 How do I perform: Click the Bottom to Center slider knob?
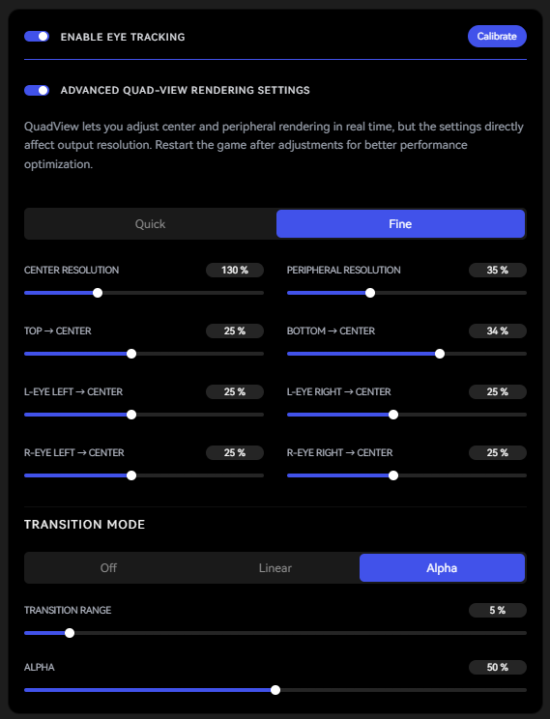click(x=440, y=354)
